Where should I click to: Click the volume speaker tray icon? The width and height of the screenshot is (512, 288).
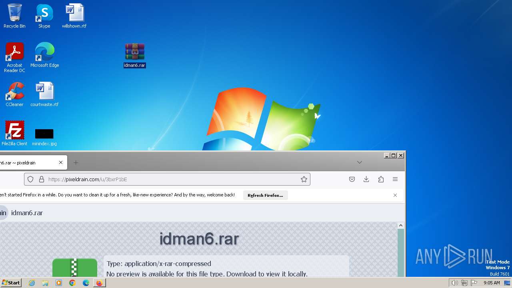click(x=454, y=283)
